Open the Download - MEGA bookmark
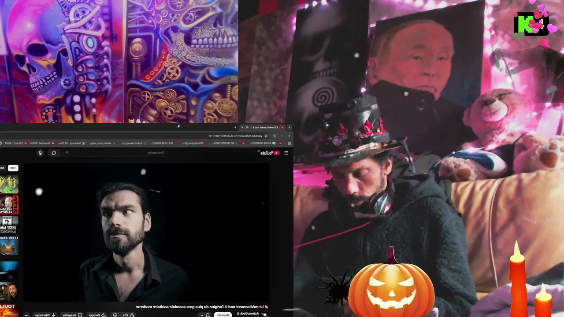The height and width of the screenshot is (317, 564). [x=42, y=143]
